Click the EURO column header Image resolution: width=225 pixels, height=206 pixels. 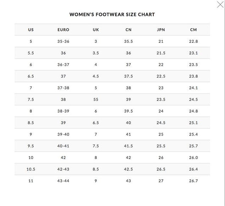[x=63, y=30]
